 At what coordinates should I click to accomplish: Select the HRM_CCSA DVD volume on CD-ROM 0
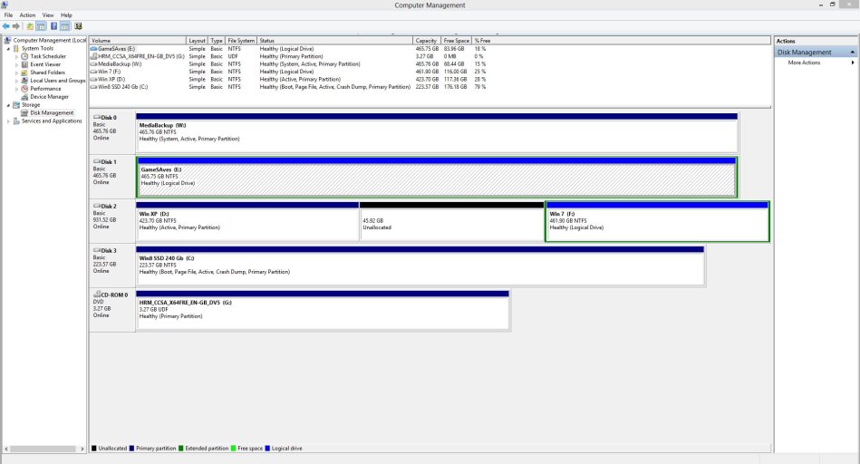(x=323, y=311)
